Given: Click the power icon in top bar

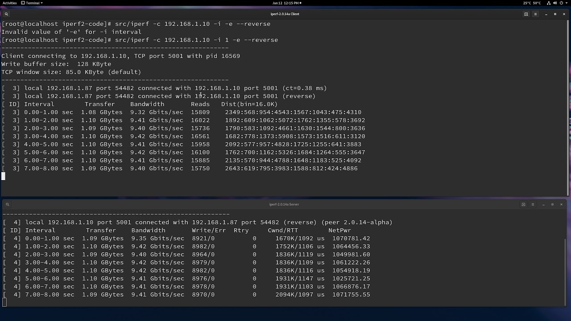Looking at the screenshot, I should coord(561,3).
